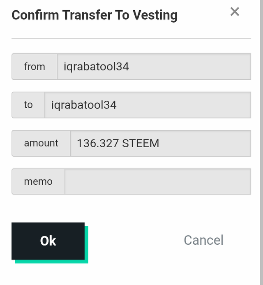Click the 'memo' label box
Screen dimensions: 263x285
point(38,181)
